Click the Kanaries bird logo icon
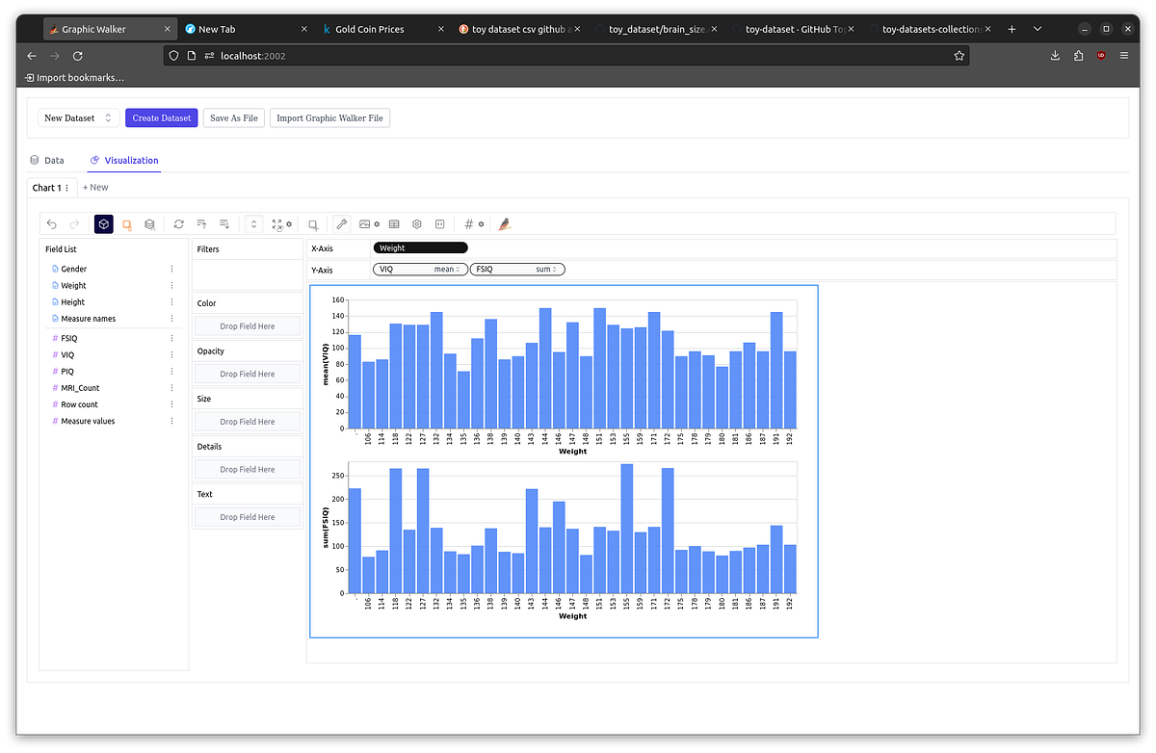Viewport: 1156px width, 753px height. [504, 224]
